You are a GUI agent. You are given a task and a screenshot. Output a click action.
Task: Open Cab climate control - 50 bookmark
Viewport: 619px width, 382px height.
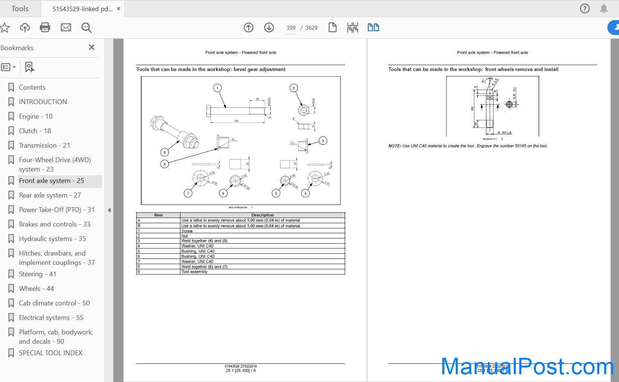point(54,303)
